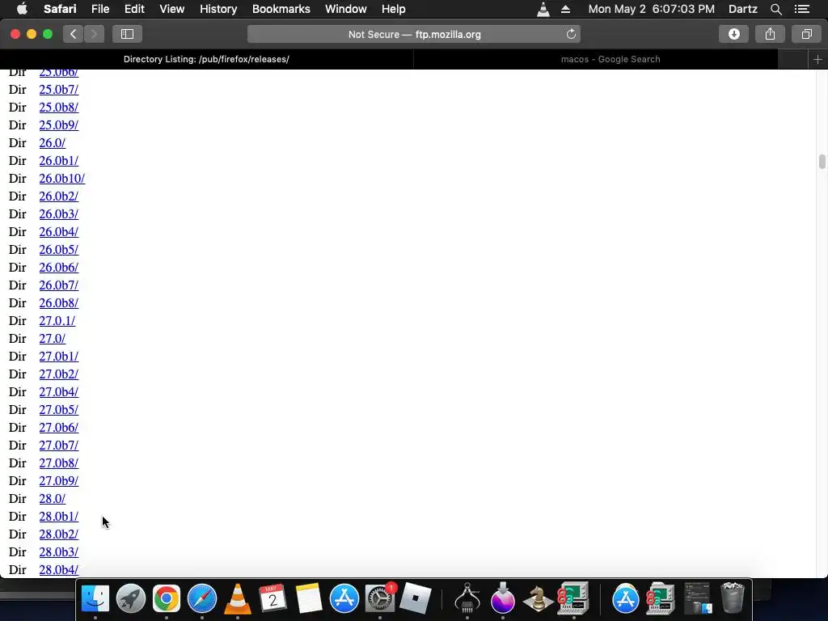Open the Edit menu
The image size is (828, 621).
tap(134, 9)
